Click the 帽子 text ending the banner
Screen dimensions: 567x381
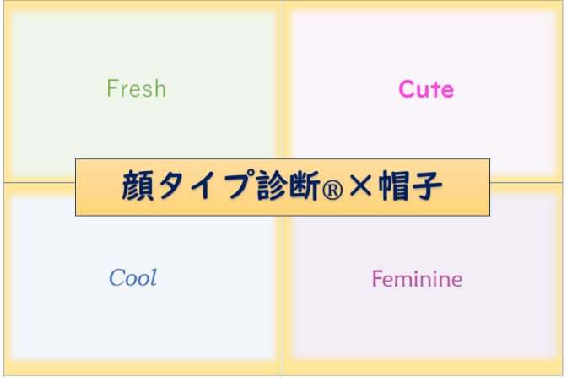pyautogui.click(x=410, y=185)
